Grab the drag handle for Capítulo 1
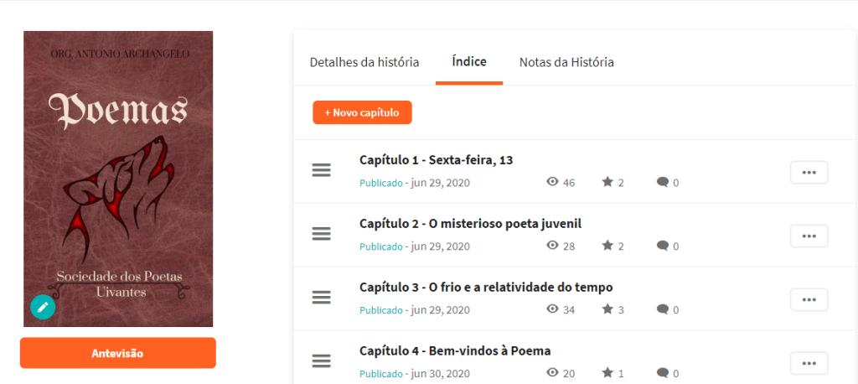Image resolution: width=858 pixels, height=384 pixels. pyautogui.click(x=322, y=170)
